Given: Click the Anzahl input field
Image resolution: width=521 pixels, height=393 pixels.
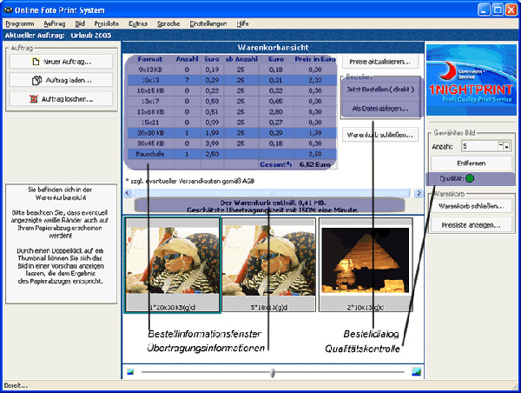Looking at the screenshot, I should [x=479, y=146].
